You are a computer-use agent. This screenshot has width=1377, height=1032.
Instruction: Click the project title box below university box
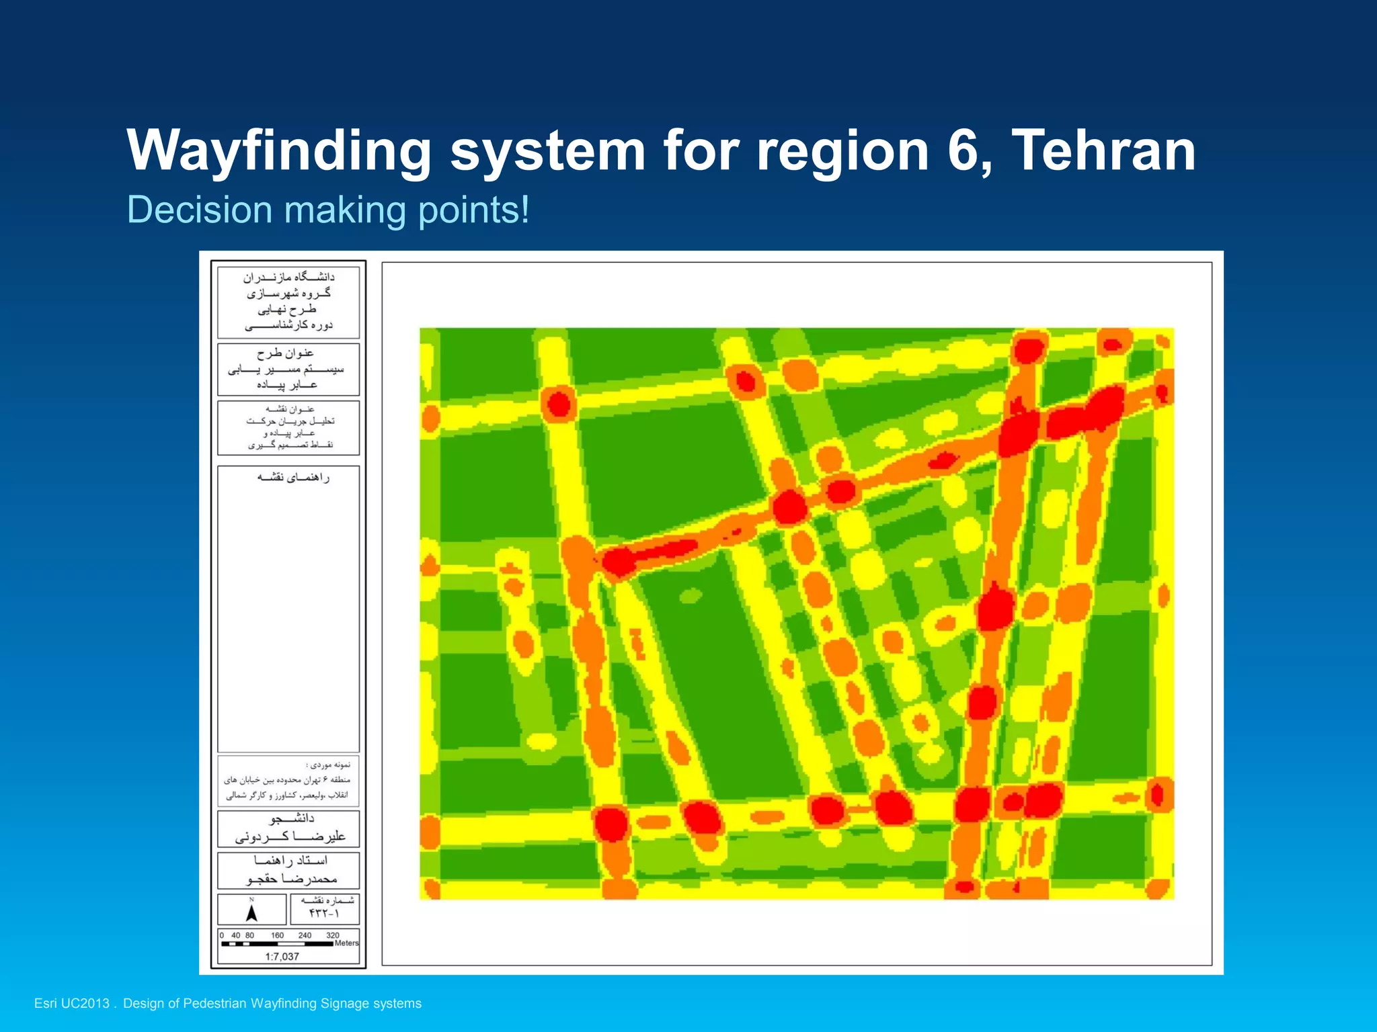[288, 369]
